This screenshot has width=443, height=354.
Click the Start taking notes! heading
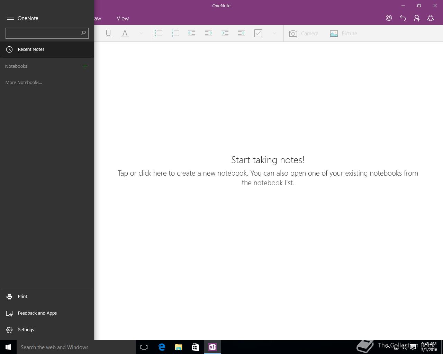(268, 160)
